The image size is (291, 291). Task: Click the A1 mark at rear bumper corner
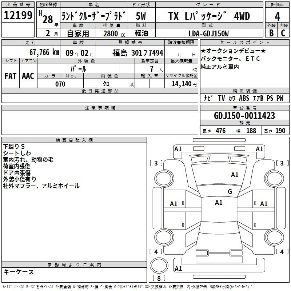point(178,269)
